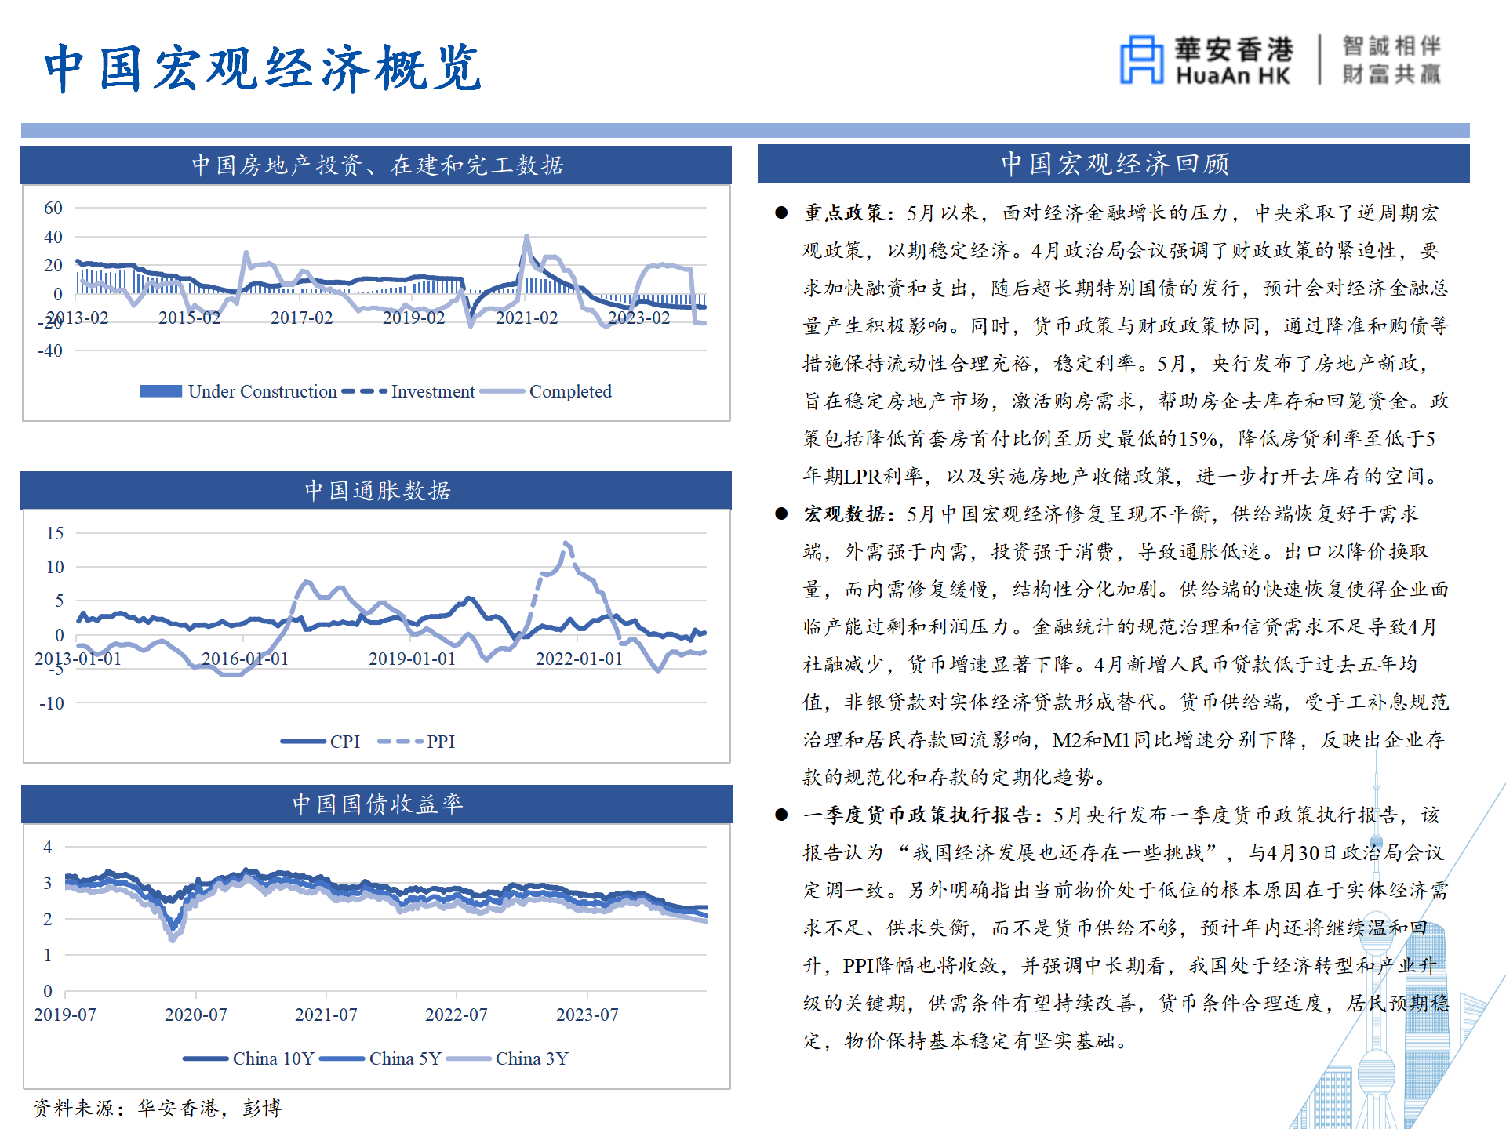The height and width of the screenshot is (1129, 1506).
Task: Select the 中国国债收益率 header bar
Action: 376,804
